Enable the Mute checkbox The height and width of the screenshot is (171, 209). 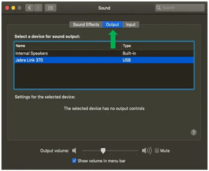pos(157,151)
